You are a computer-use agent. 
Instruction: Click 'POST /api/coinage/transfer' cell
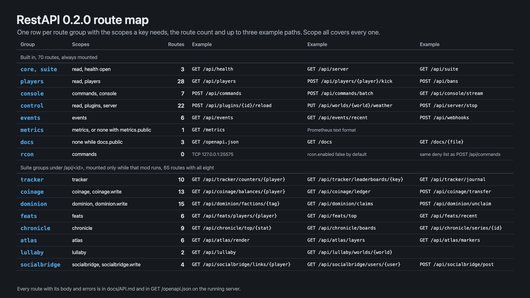455,191
